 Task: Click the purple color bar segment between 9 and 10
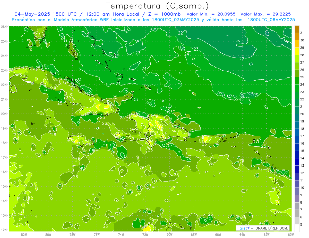pyautogui.click(x=297, y=191)
